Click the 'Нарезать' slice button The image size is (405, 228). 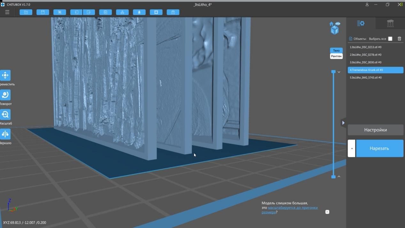(379, 148)
